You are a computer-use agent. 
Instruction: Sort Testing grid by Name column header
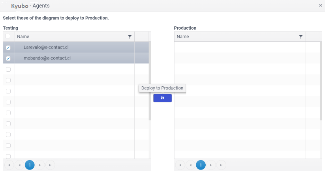click(59, 37)
